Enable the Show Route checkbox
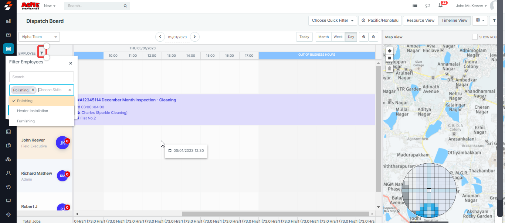Image resolution: width=505 pixels, height=223 pixels. coord(475,37)
